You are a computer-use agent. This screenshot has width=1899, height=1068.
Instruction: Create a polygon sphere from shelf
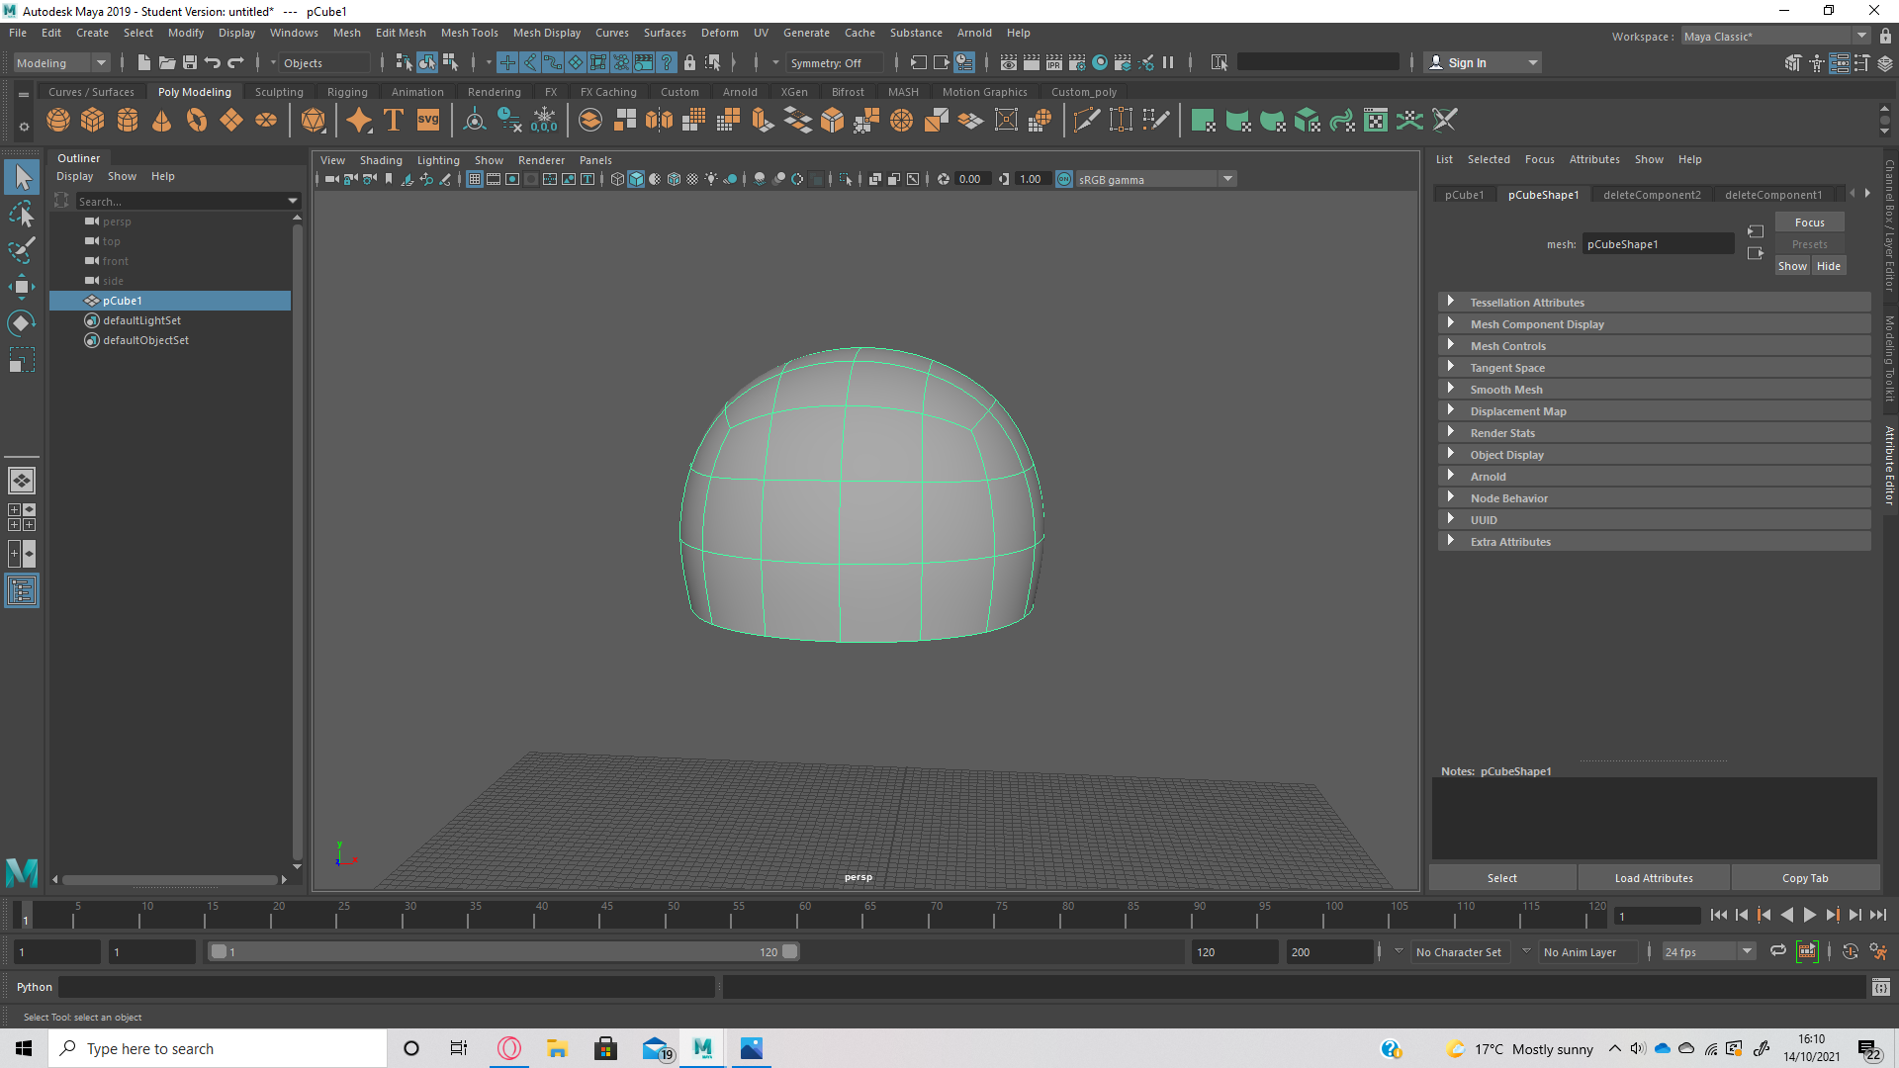point(58,121)
